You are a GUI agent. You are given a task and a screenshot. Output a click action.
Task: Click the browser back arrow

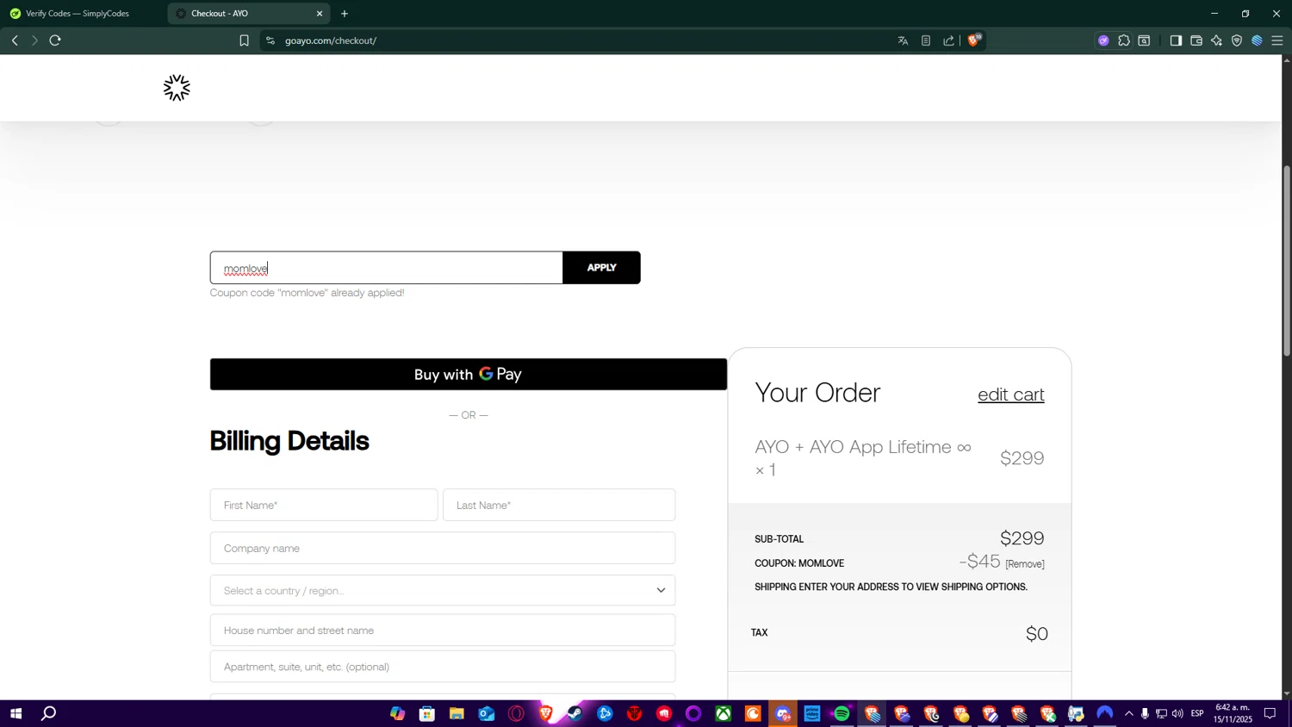pyautogui.click(x=15, y=40)
